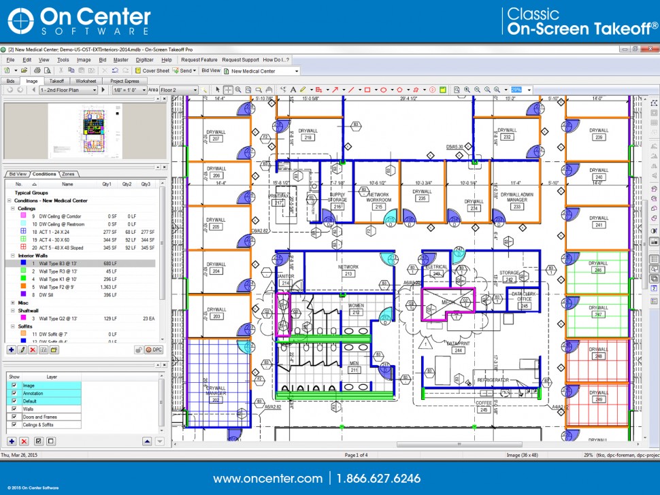Move the layer up with blue arrow
This screenshot has height=495, width=660.
click(147, 441)
